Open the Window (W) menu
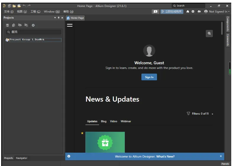Image resolution: width=233 pixels, height=166 pixels. click(52, 12)
